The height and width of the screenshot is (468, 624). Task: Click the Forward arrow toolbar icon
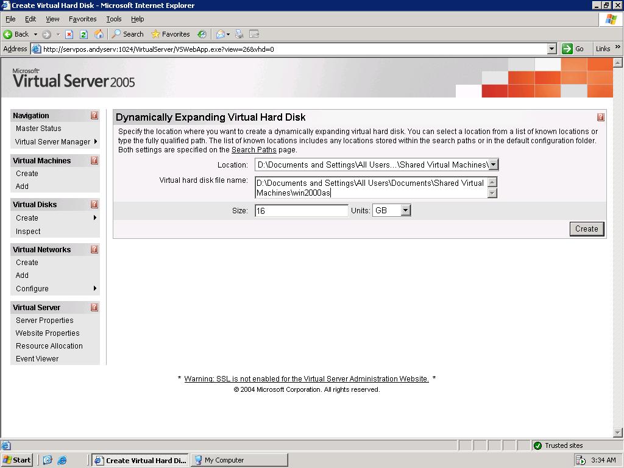click(46, 34)
